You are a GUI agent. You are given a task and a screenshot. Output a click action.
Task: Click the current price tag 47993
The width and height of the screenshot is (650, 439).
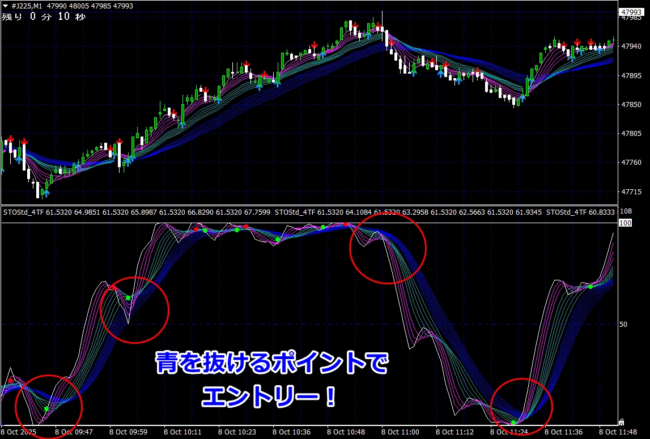631,12
